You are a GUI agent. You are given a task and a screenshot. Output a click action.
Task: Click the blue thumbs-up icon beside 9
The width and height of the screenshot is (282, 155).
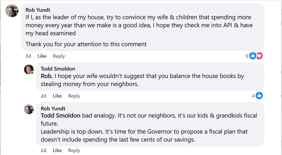(x=252, y=56)
